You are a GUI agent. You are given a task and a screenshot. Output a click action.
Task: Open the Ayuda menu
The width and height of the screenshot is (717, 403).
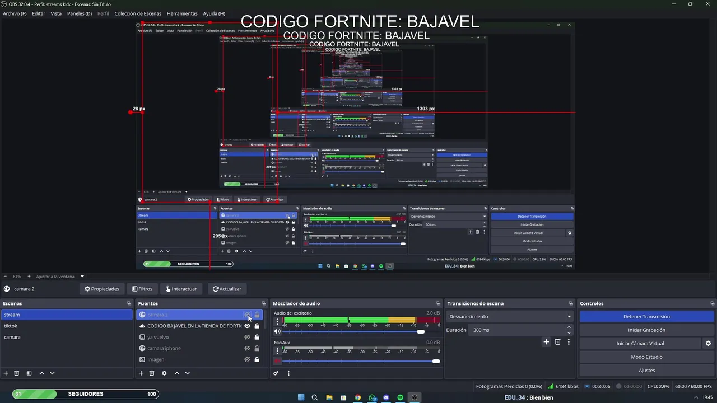[x=214, y=13]
